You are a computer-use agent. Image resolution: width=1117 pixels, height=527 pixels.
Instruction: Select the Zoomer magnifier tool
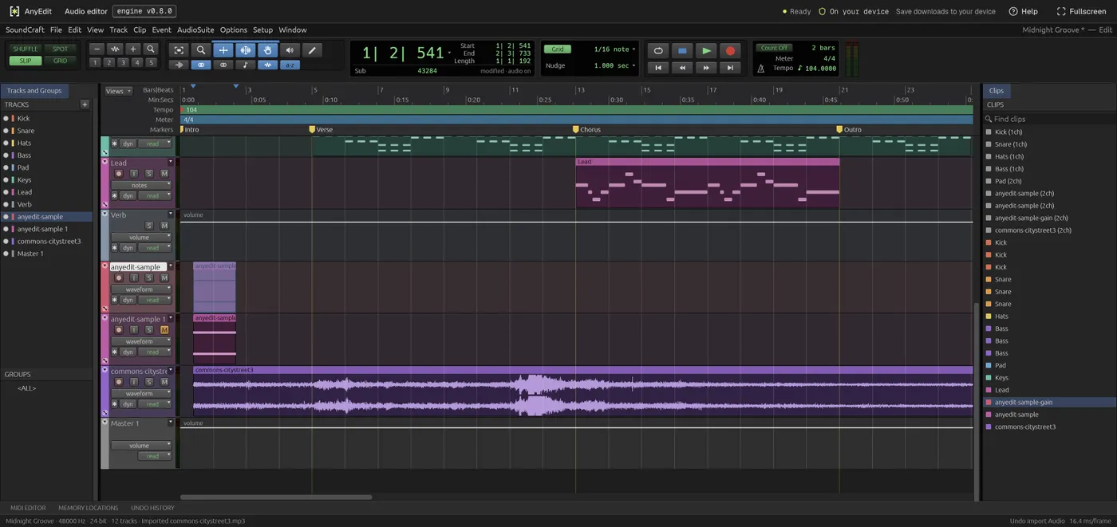pos(201,49)
